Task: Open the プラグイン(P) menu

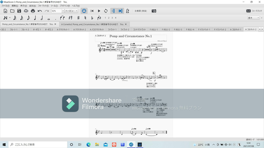Action: pyautogui.click(x=65, y=6)
